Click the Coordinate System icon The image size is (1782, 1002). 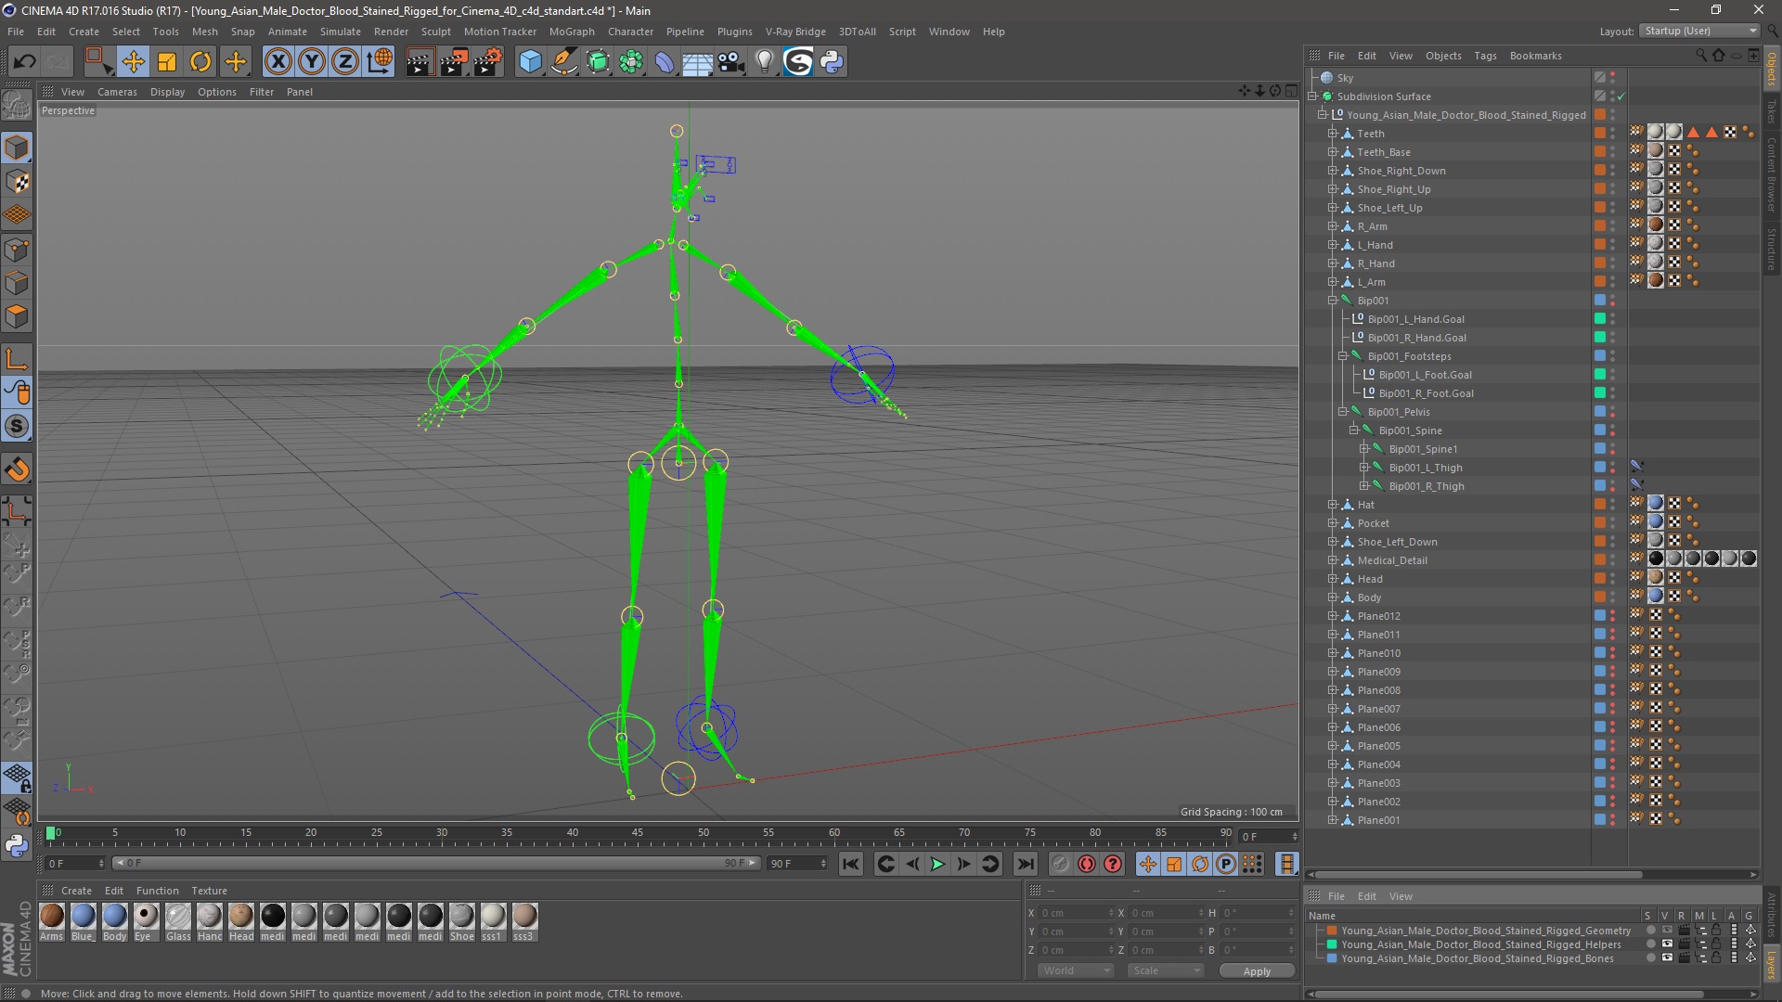click(x=380, y=62)
